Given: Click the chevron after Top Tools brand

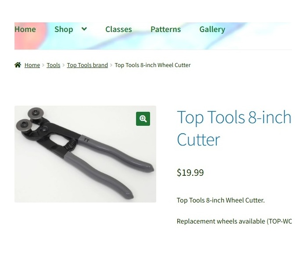Looking at the screenshot, I should (111, 65).
